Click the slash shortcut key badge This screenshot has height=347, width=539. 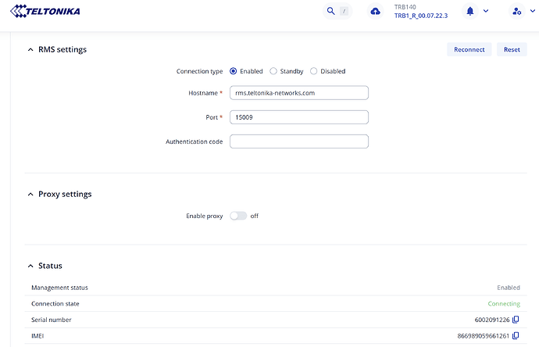(344, 12)
